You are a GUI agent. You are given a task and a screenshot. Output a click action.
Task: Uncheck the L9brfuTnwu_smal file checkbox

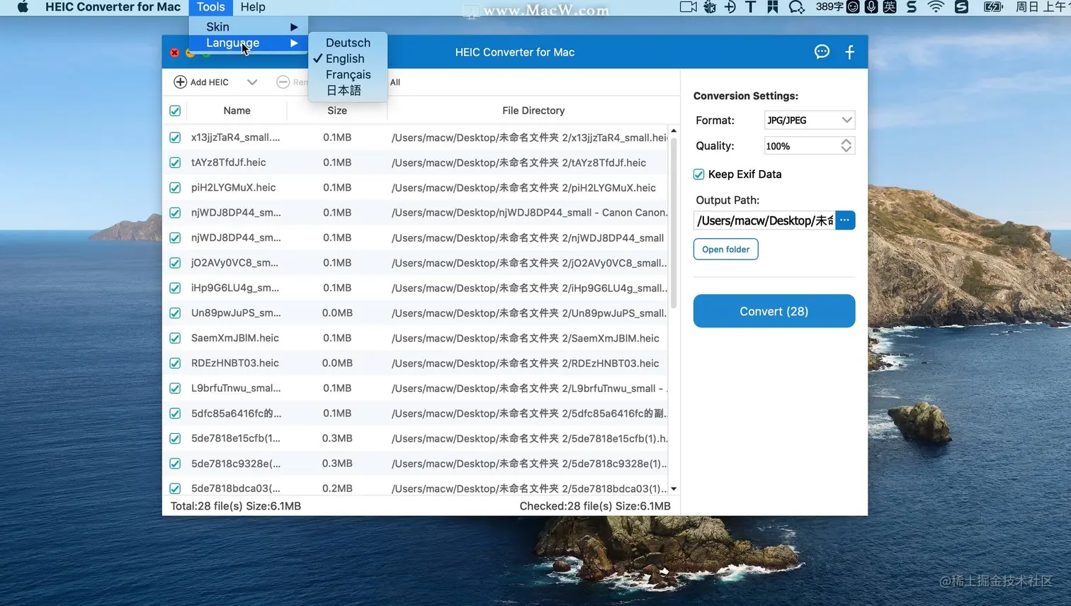(x=175, y=388)
